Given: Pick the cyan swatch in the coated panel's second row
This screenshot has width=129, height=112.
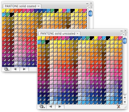Looking at the screenshot, I should 4,15.
